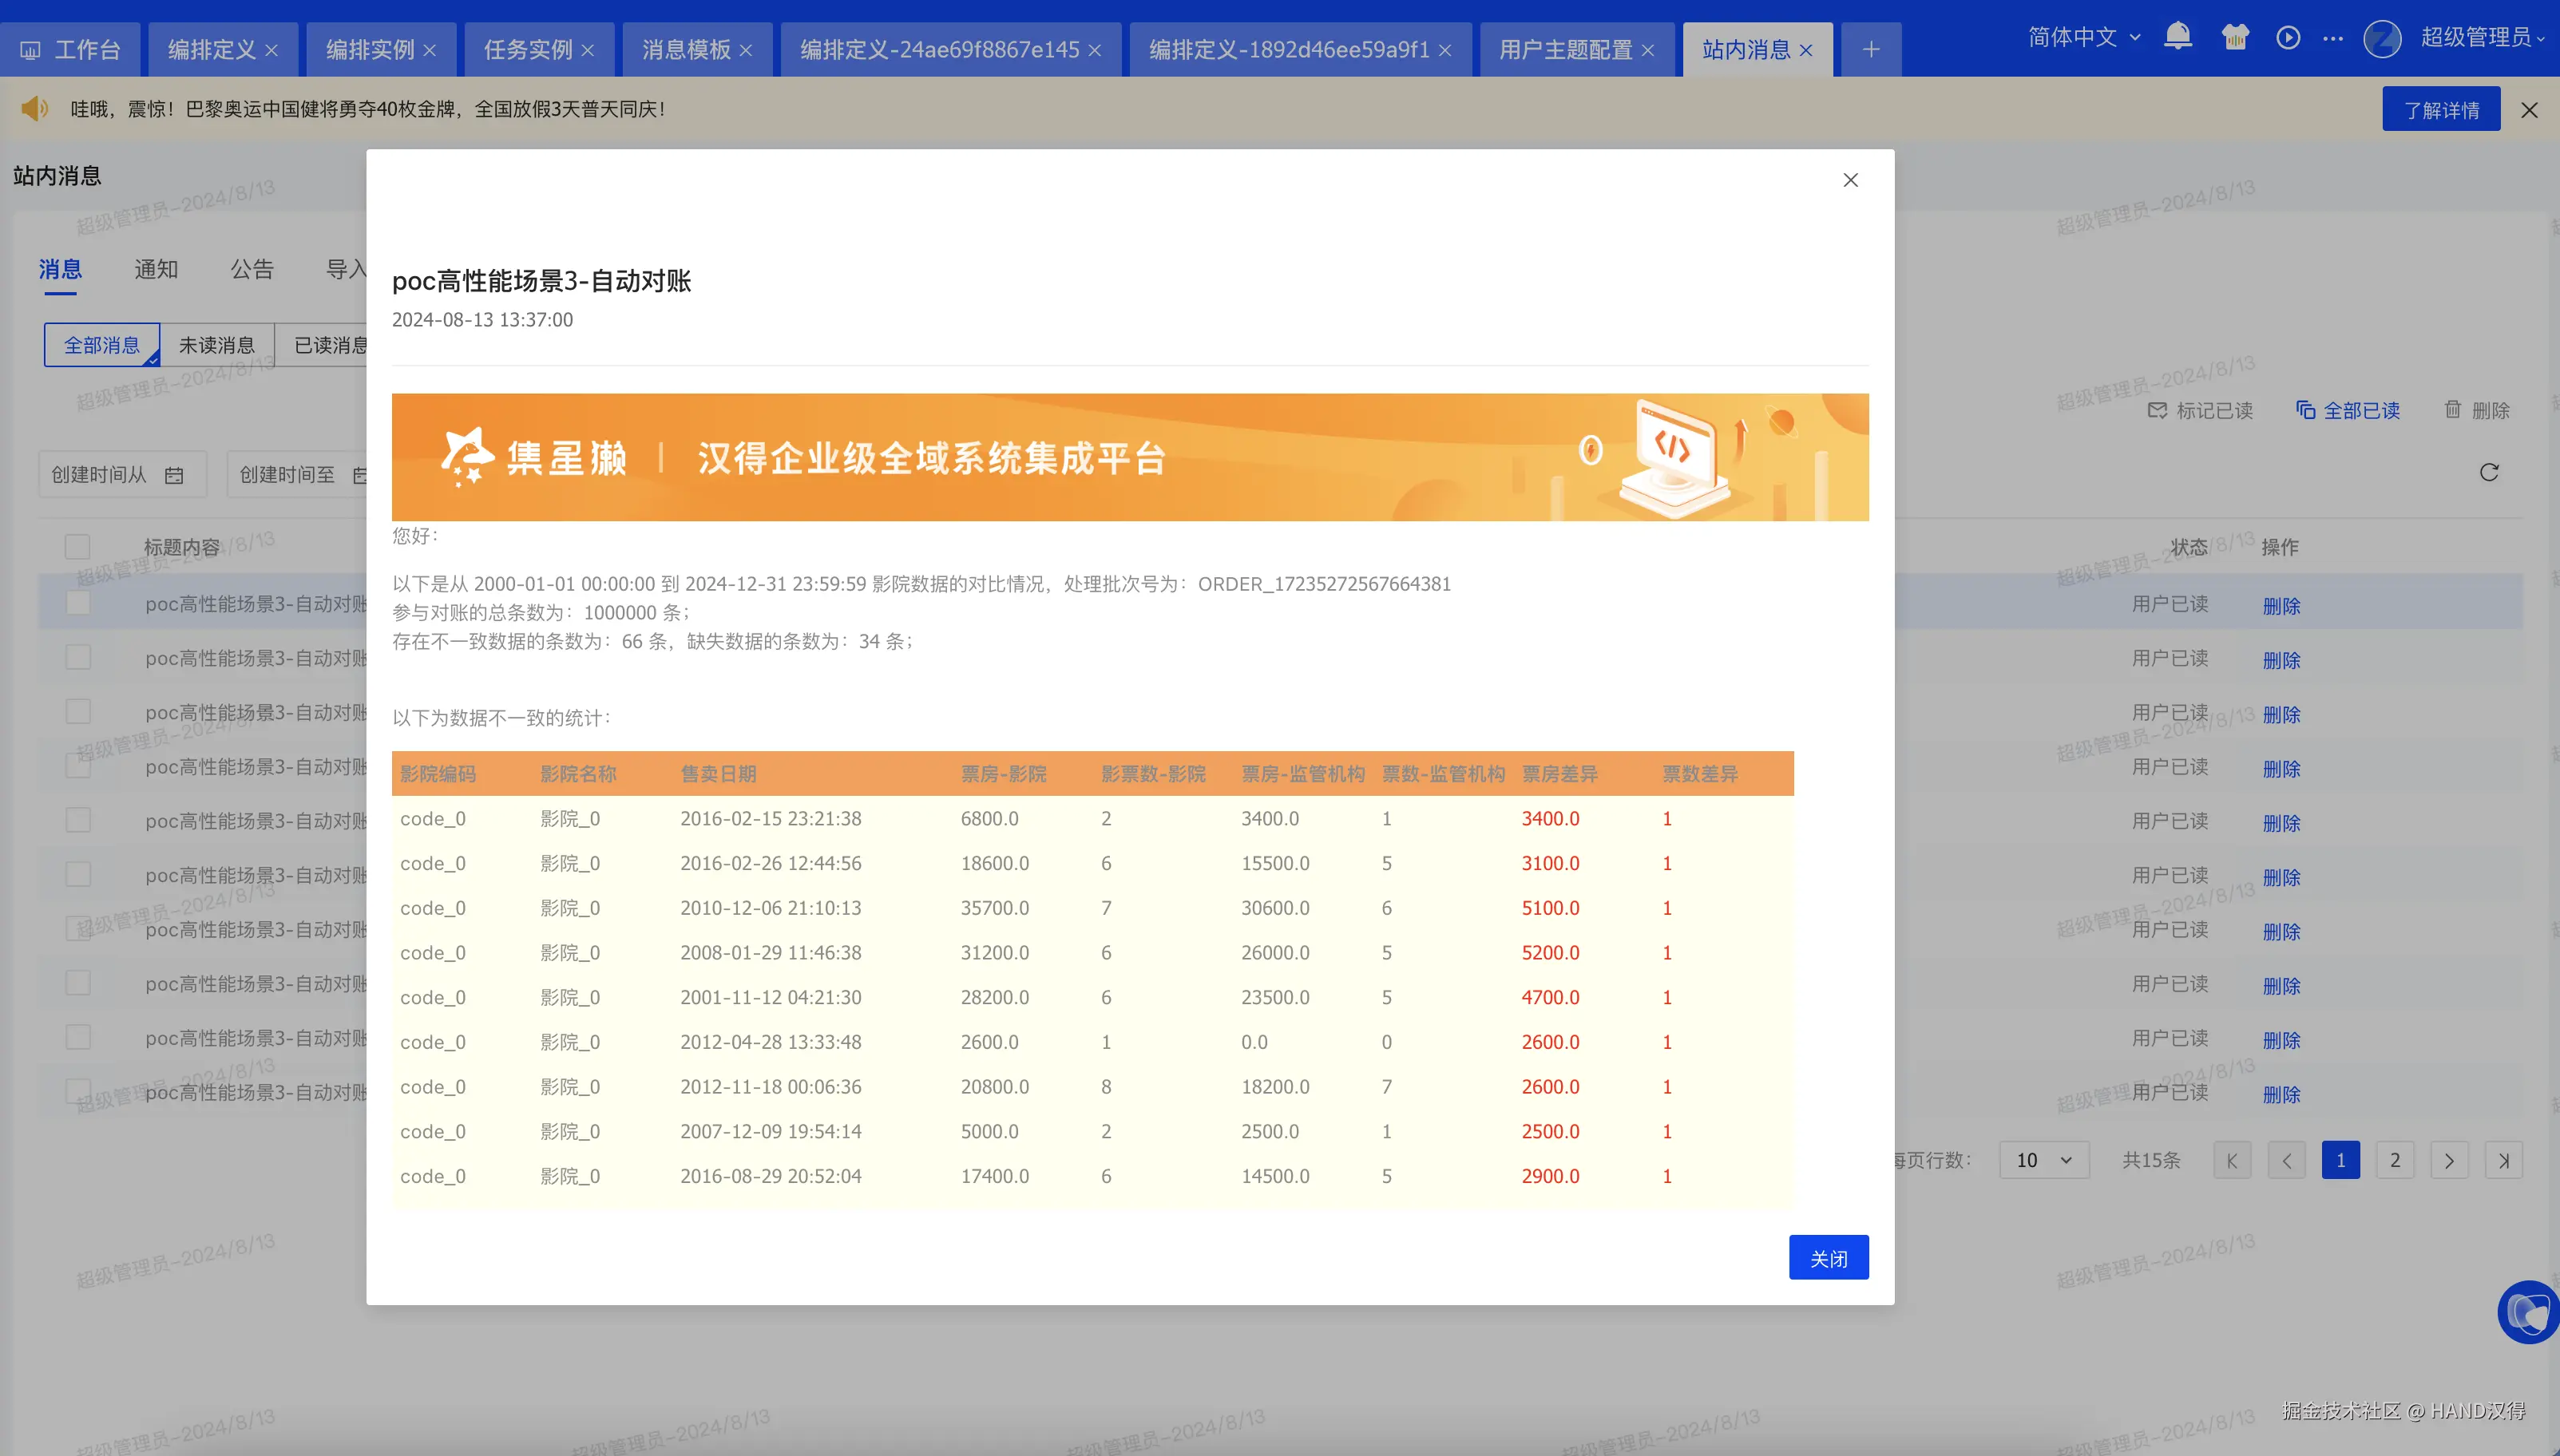Open the 简体中文 language dropdown

point(2083,37)
